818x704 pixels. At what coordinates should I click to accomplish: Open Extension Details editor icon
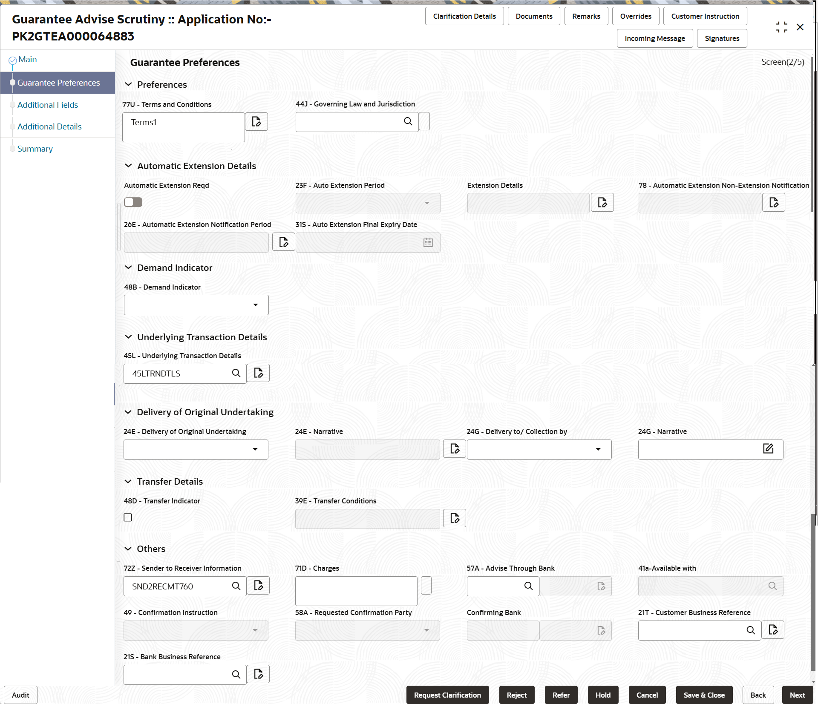(x=602, y=202)
